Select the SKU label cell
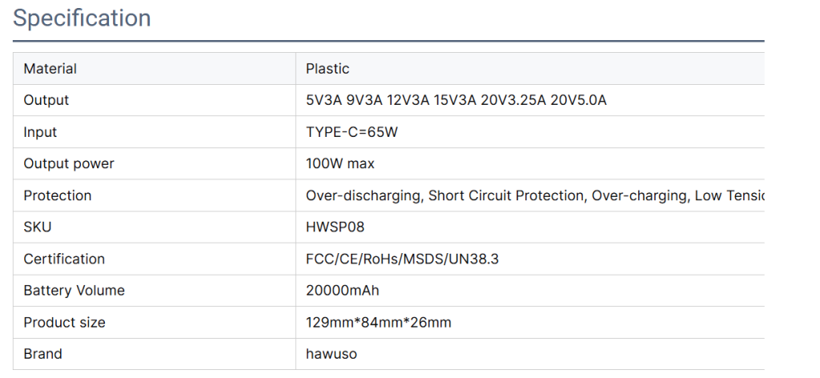The width and height of the screenshot is (820, 378). tap(155, 227)
